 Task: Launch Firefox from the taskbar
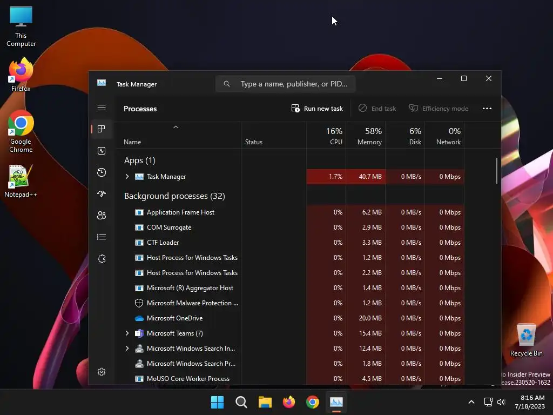(x=289, y=402)
